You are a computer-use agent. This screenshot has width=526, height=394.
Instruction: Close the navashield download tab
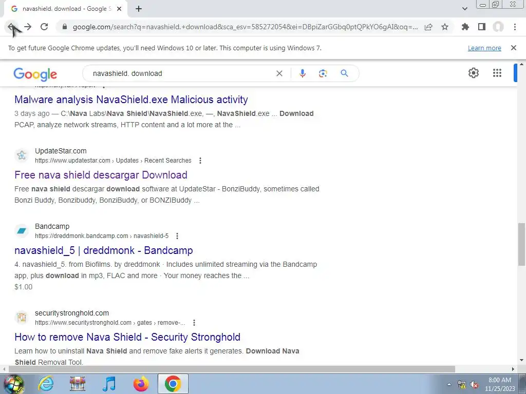click(119, 9)
